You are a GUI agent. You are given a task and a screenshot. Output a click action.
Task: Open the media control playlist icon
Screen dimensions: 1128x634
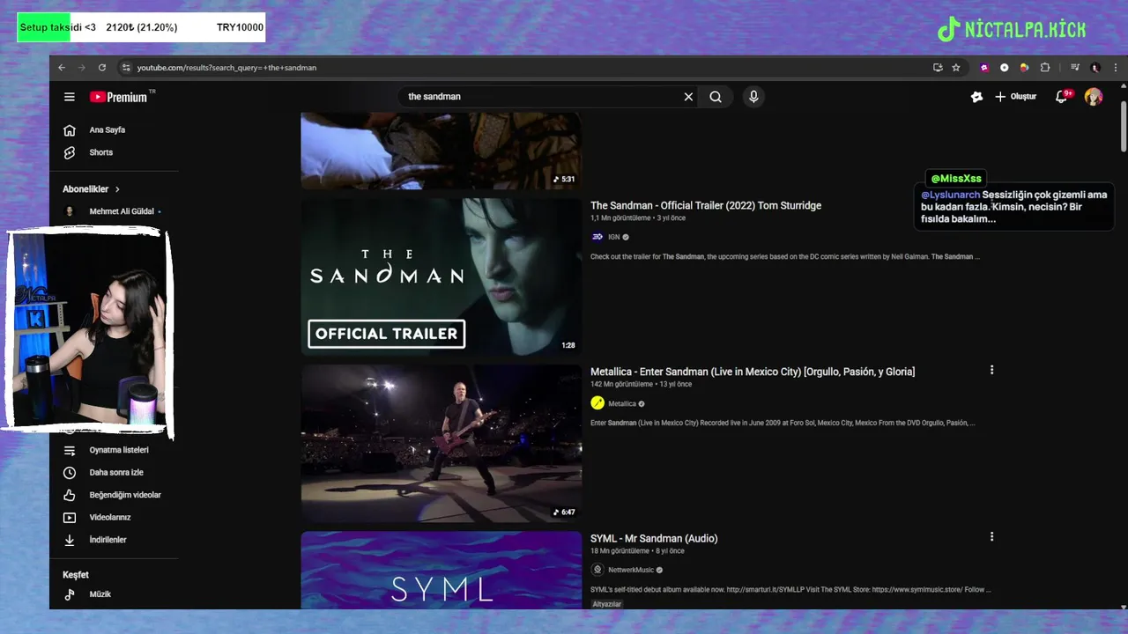tap(1075, 68)
